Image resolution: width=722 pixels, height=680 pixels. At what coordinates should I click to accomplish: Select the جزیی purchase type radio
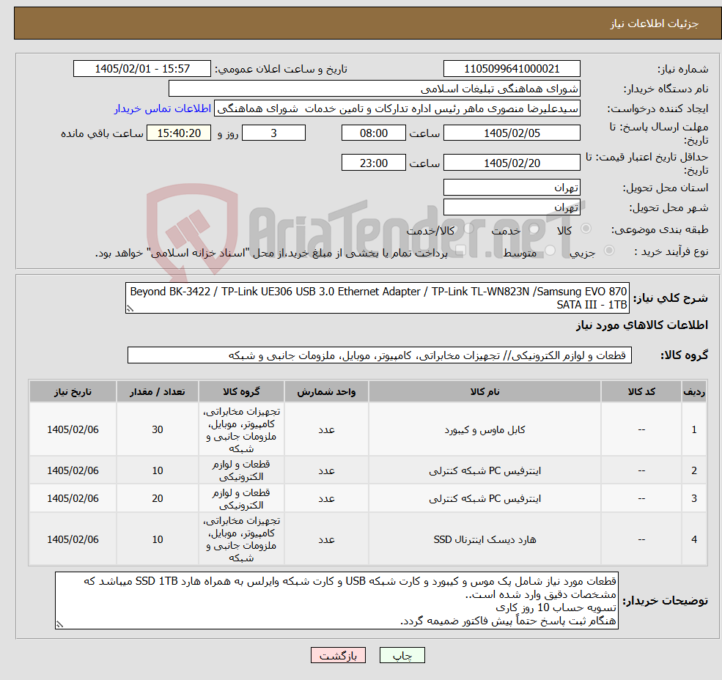click(x=608, y=251)
